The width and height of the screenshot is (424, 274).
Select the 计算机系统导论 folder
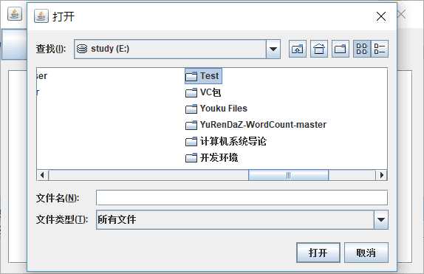(226, 141)
